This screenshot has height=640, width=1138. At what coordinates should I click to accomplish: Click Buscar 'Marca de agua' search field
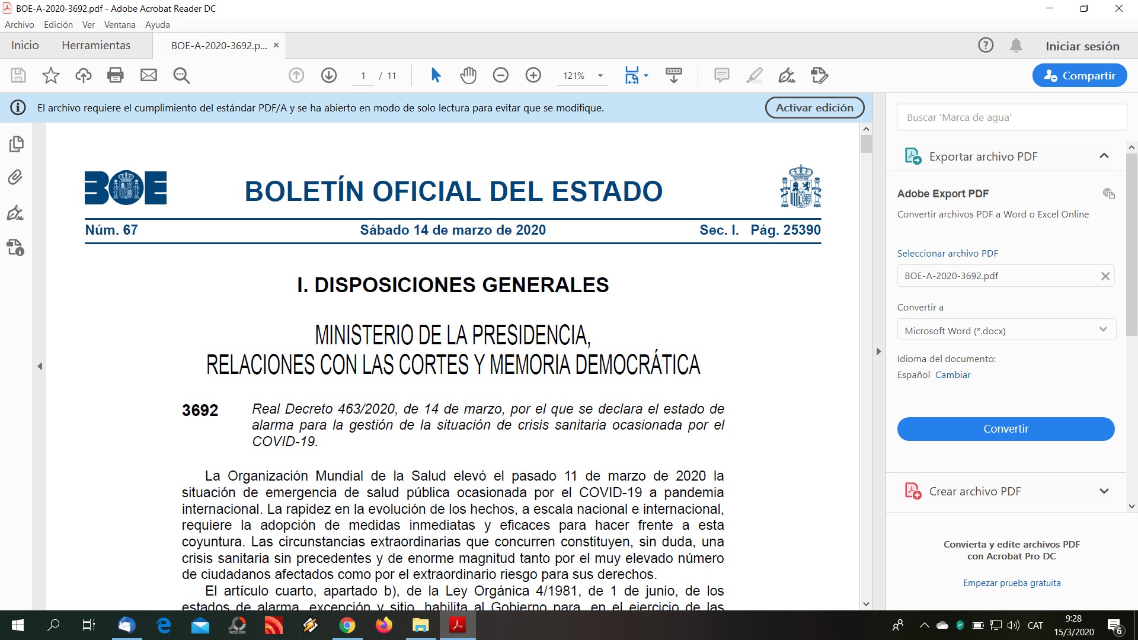pos(1012,117)
